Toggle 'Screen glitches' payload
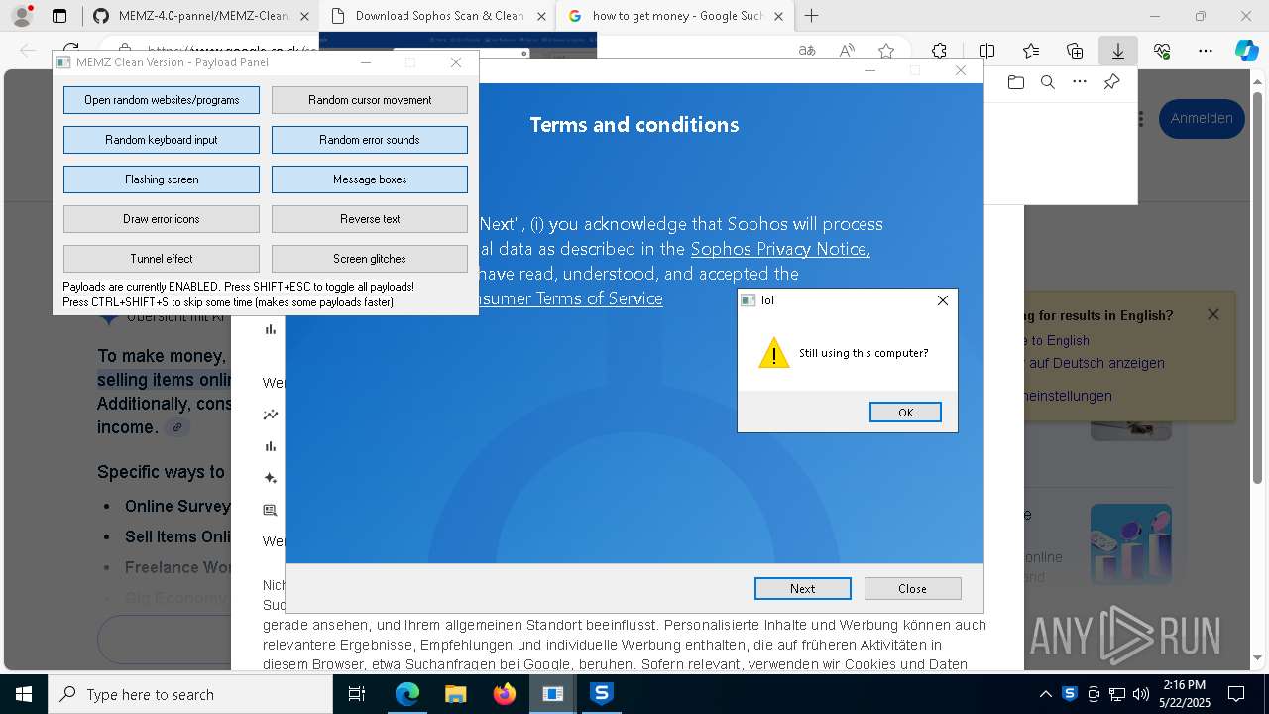This screenshot has height=714, width=1269. click(370, 259)
